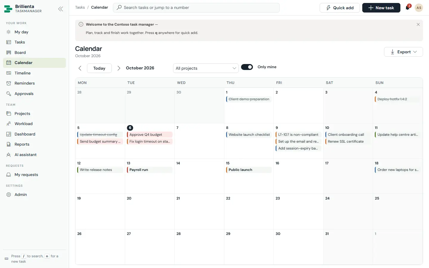The height and width of the screenshot is (268, 429).
Task: Click the Brillienta logo icon
Action: (8, 9)
